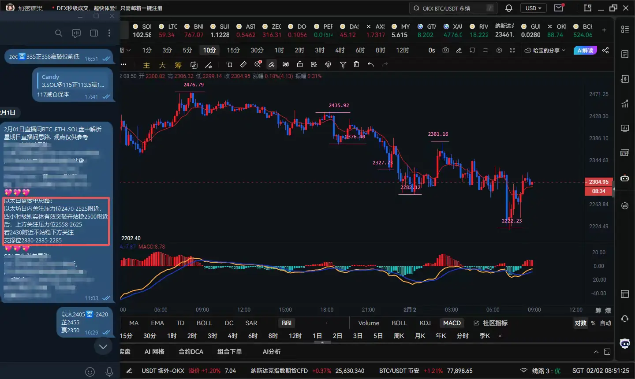The width and height of the screenshot is (635, 379).
Task: Collapse the period bar small arrow
Action: 322,342
